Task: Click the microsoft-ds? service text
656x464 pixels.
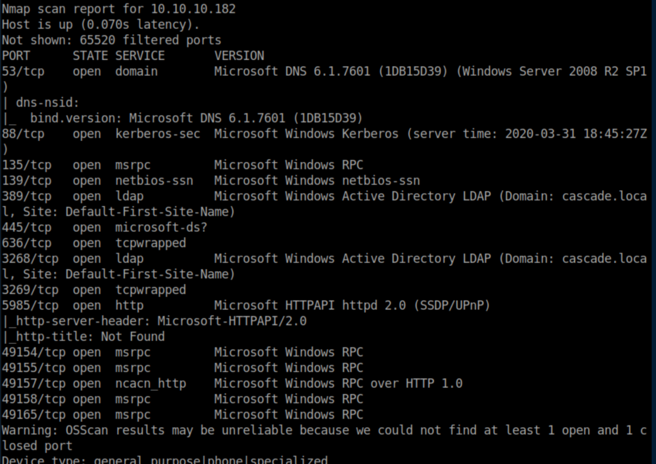Action: (161, 227)
